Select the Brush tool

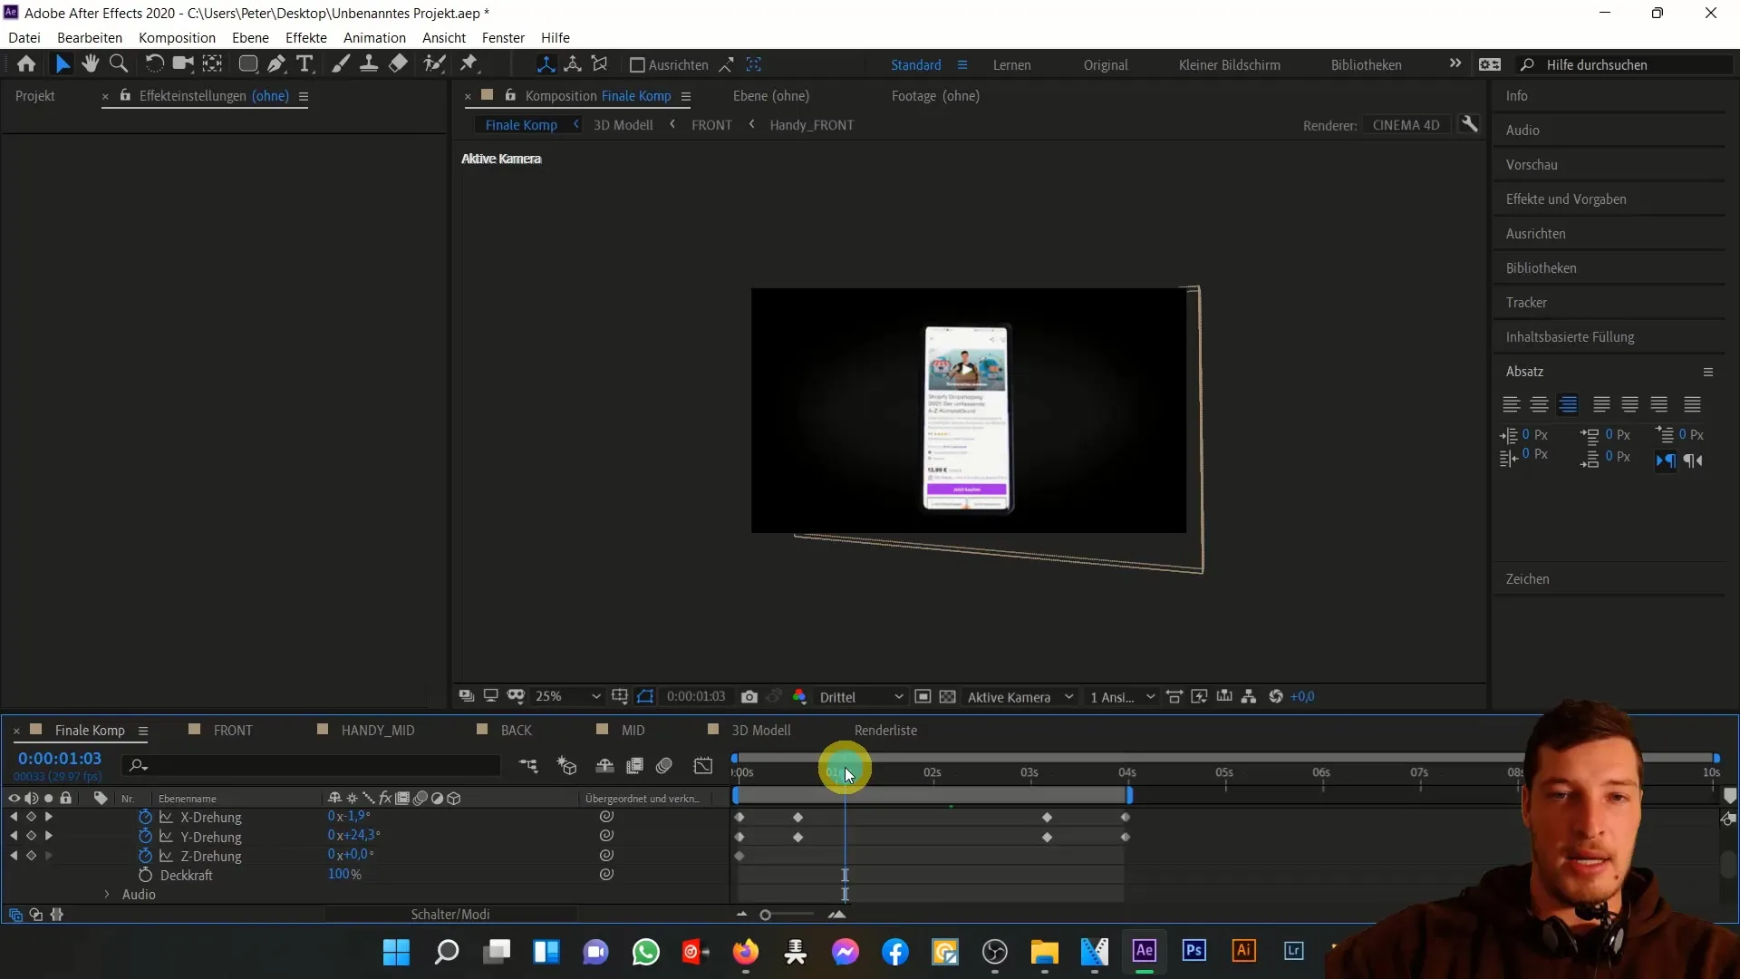(x=340, y=64)
